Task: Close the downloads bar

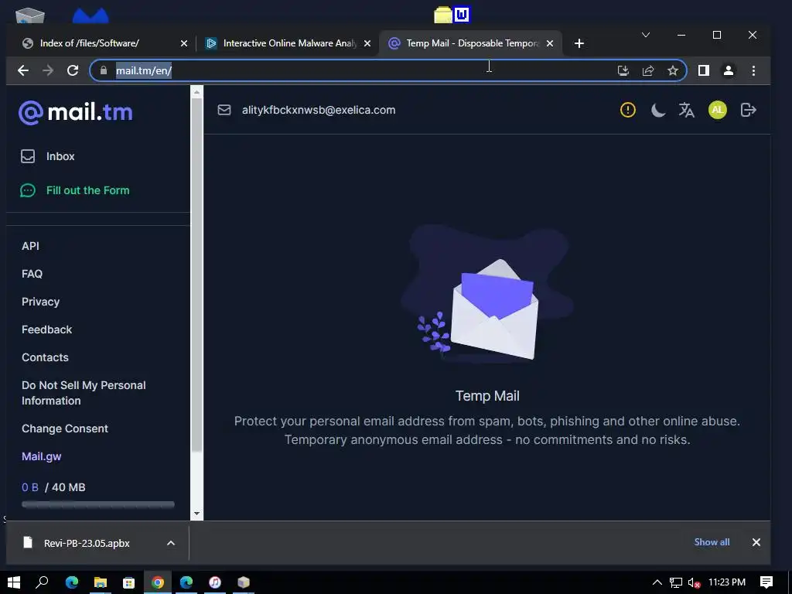Action: click(x=756, y=542)
